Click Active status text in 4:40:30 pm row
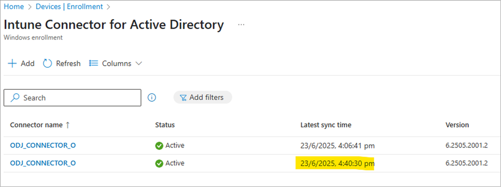The width and height of the screenshot is (501, 187). click(x=175, y=163)
